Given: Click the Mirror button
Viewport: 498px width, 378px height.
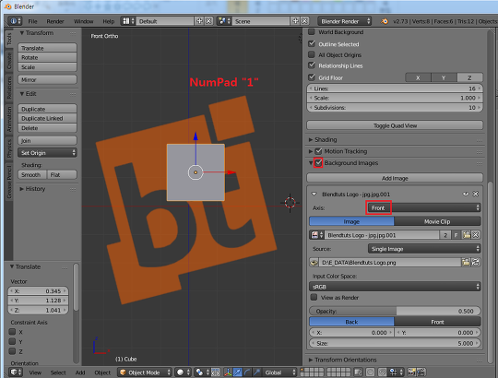Looking at the screenshot, I should 47,79.
